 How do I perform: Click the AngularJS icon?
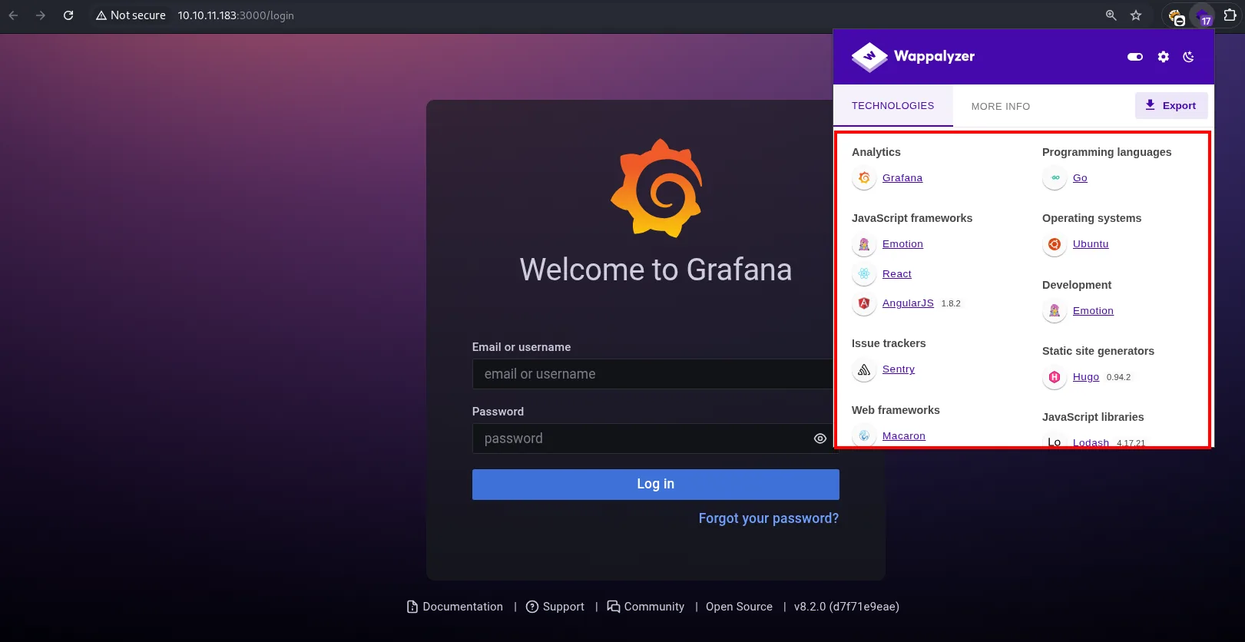tap(864, 303)
